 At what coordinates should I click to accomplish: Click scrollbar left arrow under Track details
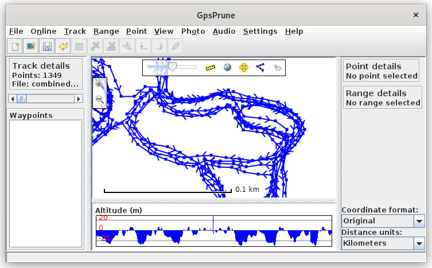coord(13,98)
